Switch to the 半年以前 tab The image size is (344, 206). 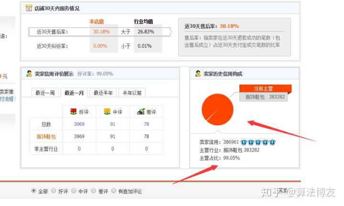click(132, 93)
